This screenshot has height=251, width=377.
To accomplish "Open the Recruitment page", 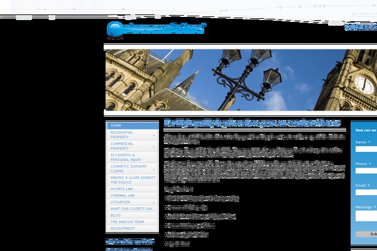I will (x=132, y=228).
